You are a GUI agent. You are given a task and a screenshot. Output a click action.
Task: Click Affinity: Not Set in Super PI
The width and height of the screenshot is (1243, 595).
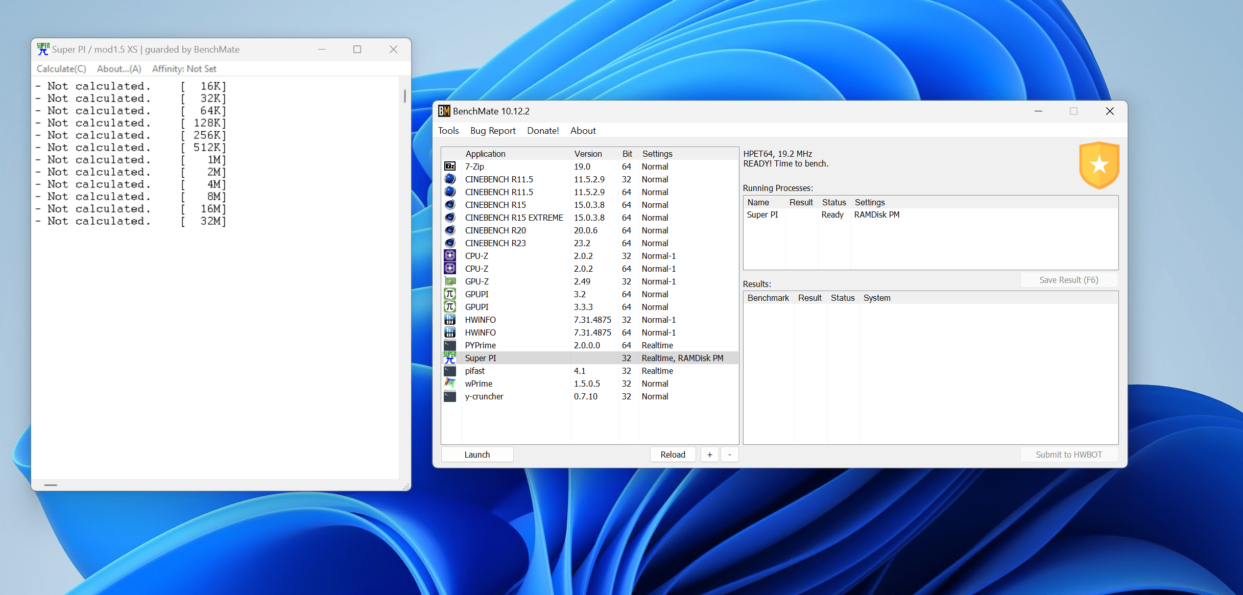tap(184, 69)
